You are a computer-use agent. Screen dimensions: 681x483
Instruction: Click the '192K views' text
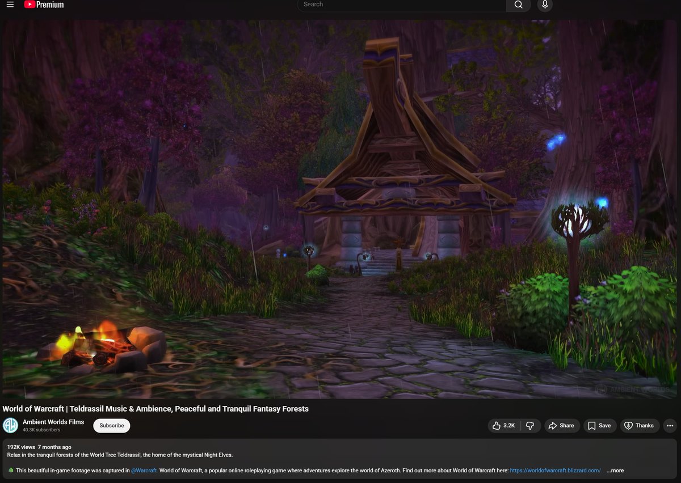point(20,447)
